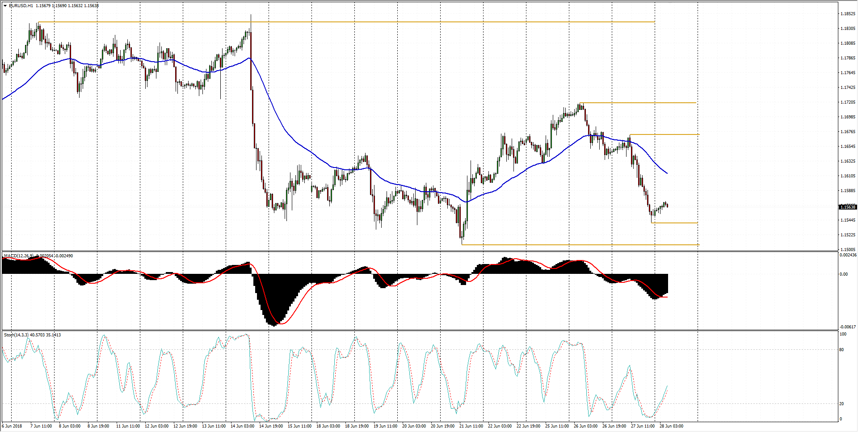The width and height of the screenshot is (858, 432).
Task: Click the 1.15885 price scale label
Action: click(848, 191)
